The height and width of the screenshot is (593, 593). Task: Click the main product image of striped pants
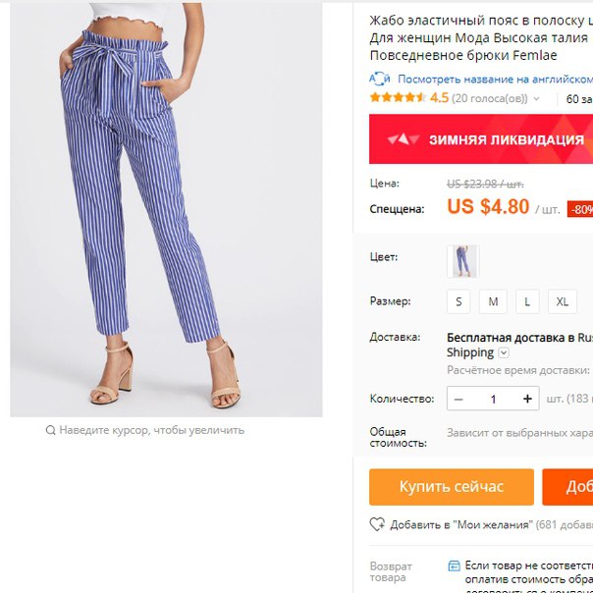tap(166, 209)
